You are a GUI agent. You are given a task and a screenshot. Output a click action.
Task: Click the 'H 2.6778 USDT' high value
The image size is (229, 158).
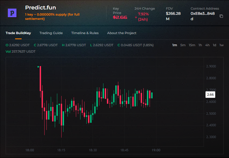[74, 45]
